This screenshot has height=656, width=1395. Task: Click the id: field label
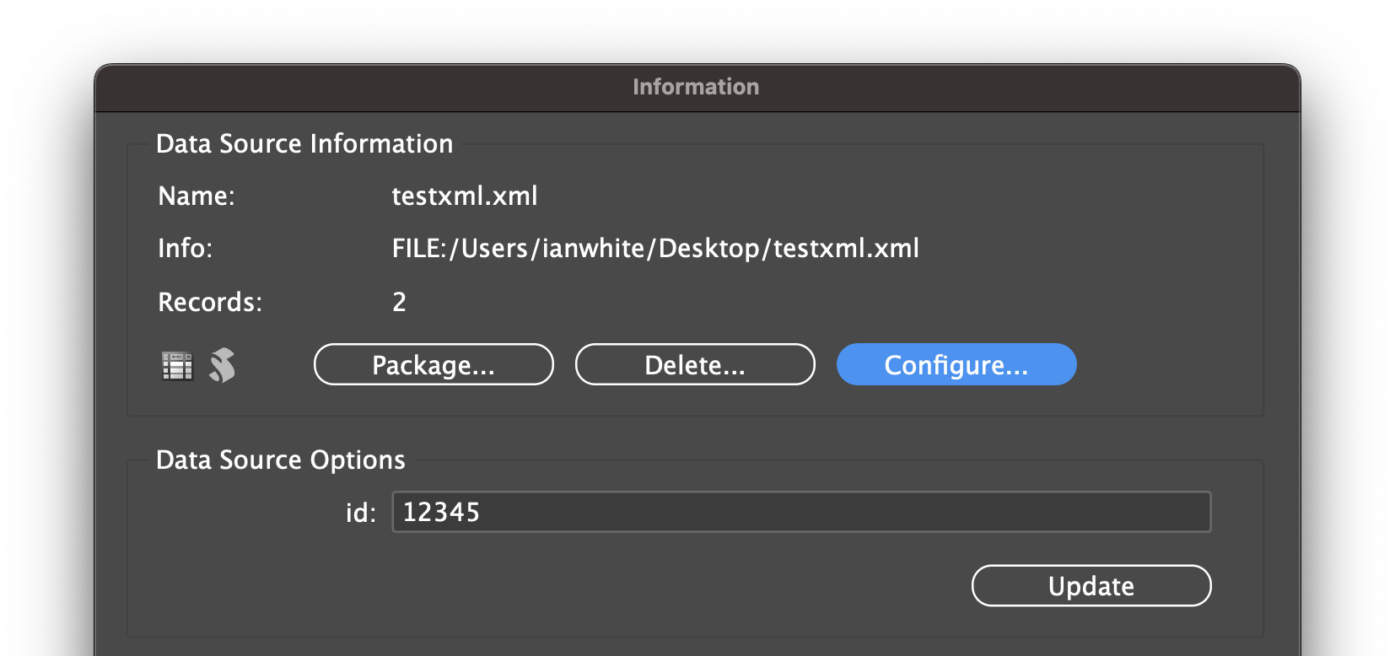pyautogui.click(x=361, y=513)
